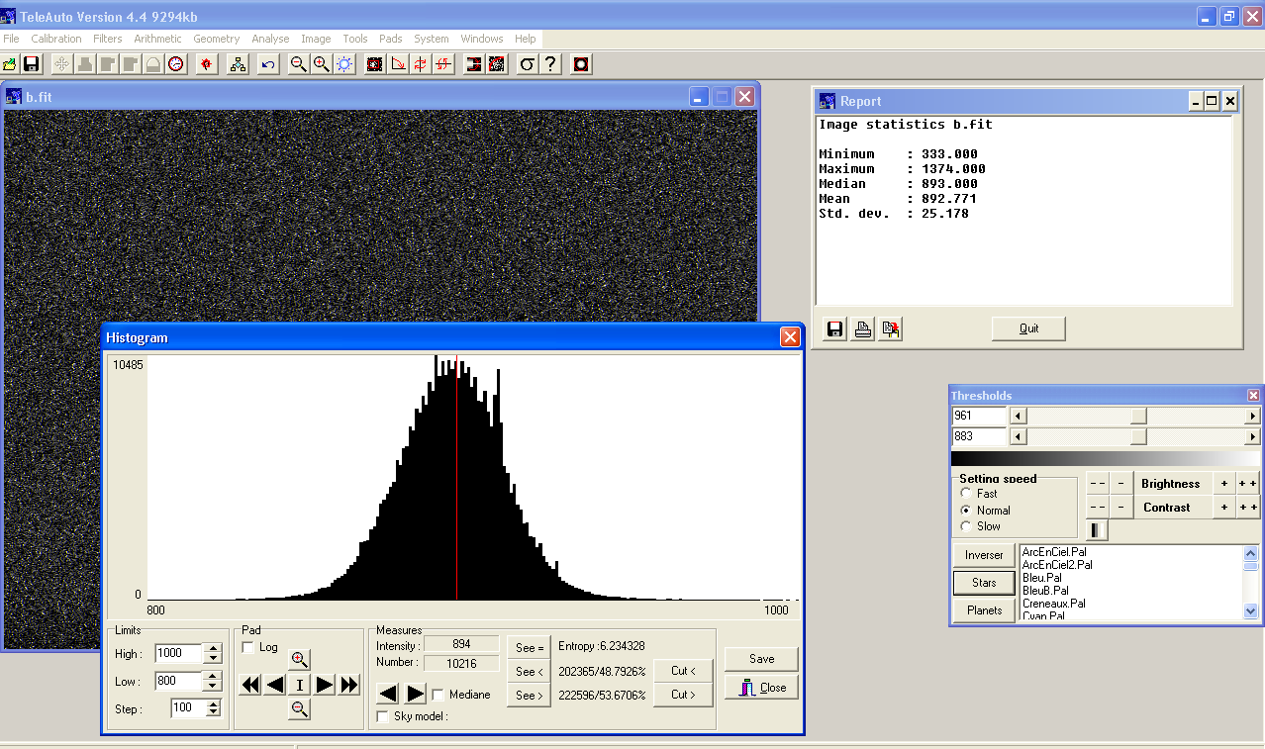Click the Quit button in Report
Viewport: 1265px width, 749px height.
coord(1028,328)
